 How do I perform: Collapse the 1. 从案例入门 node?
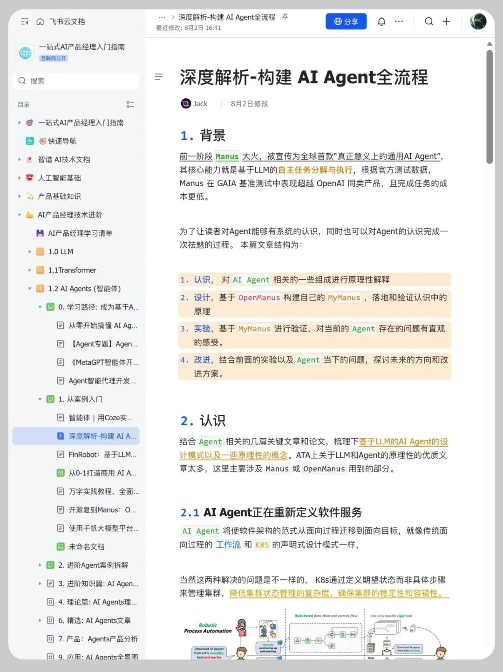[x=40, y=399]
